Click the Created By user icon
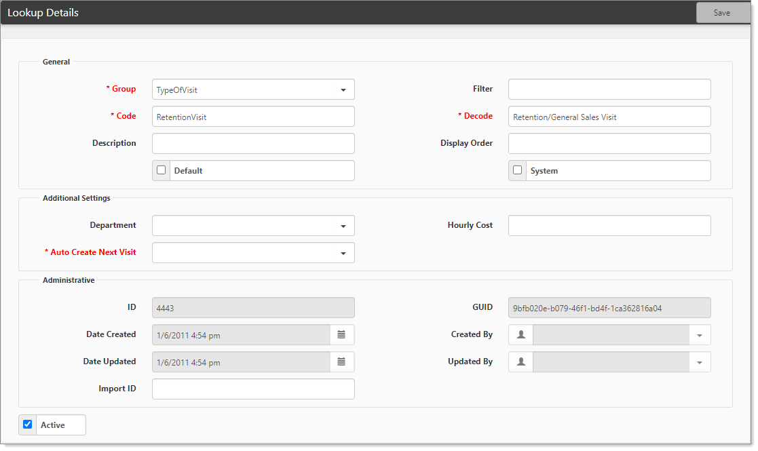Screen dimensions: 758x451 (520, 334)
